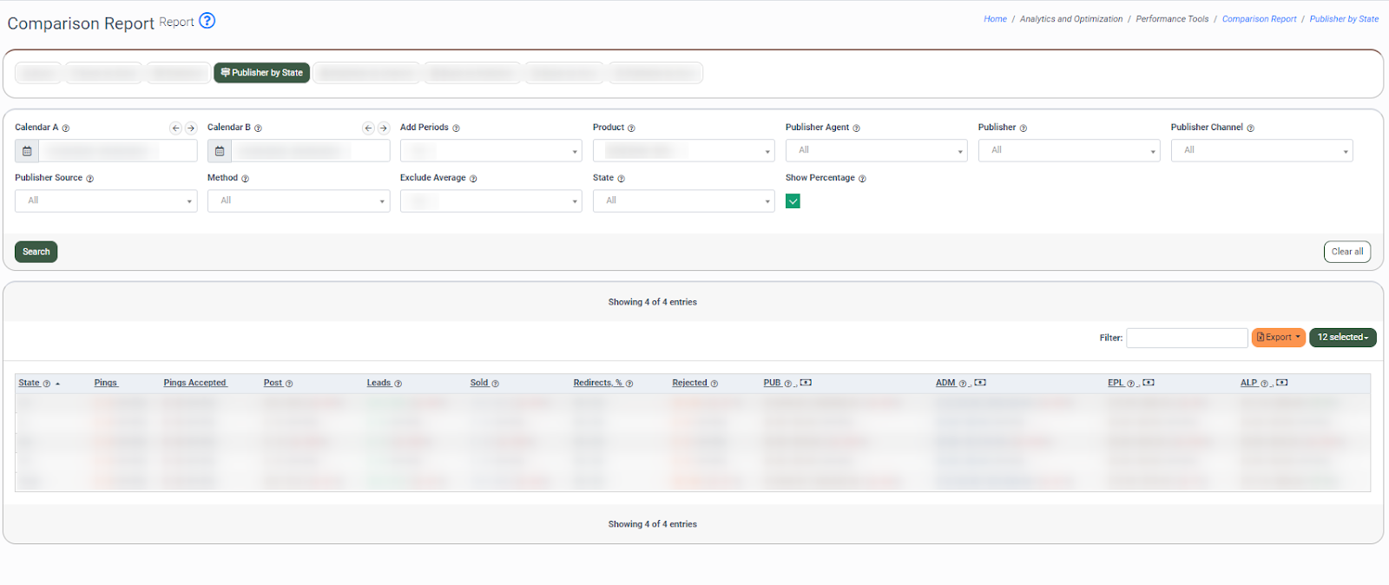This screenshot has height=585, width=1389.
Task: Click Calendar B next period arrow
Action: pyautogui.click(x=383, y=128)
